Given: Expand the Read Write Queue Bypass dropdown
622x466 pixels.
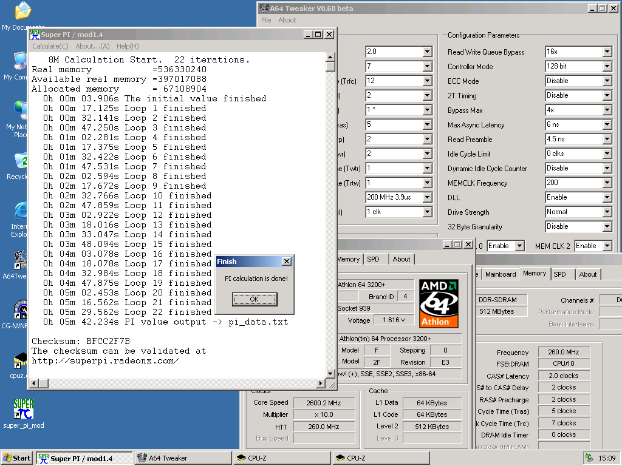Looking at the screenshot, I should pyautogui.click(x=607, y=52).
